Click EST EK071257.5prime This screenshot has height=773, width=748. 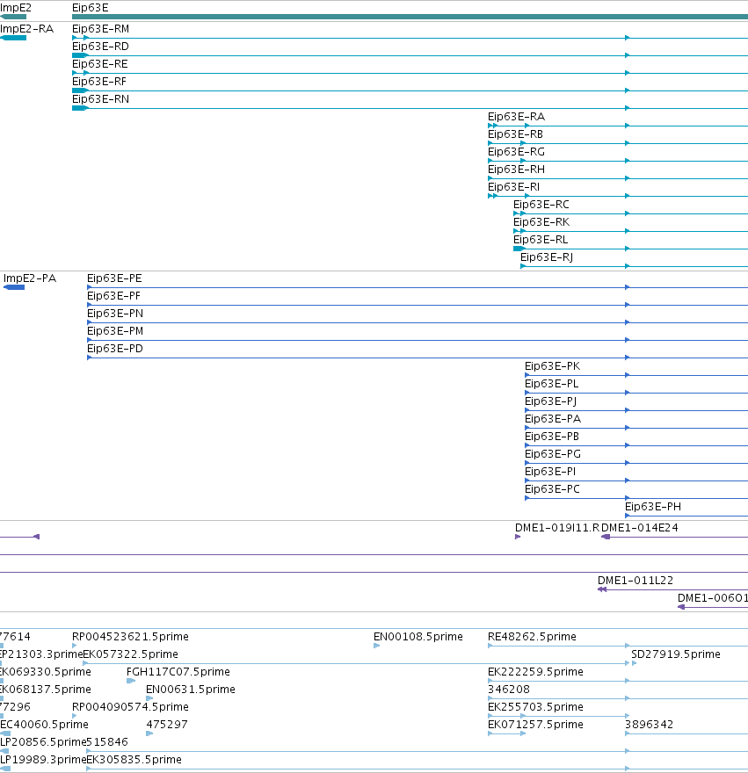pyautogui.click(x=535, y=725)
